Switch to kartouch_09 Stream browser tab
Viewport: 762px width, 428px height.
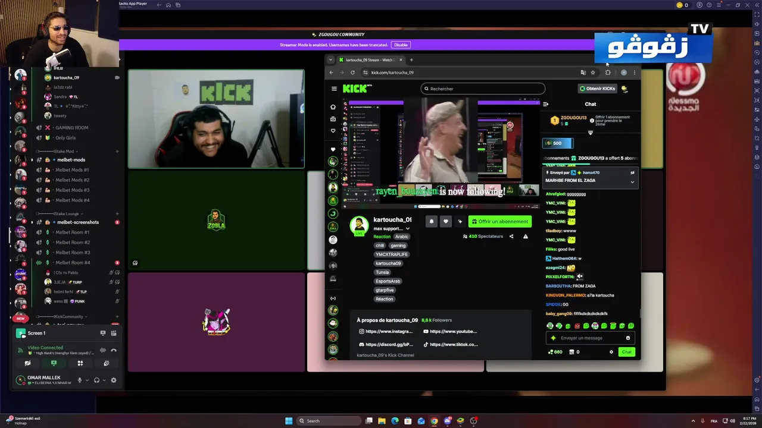click(x=370, y=60)
